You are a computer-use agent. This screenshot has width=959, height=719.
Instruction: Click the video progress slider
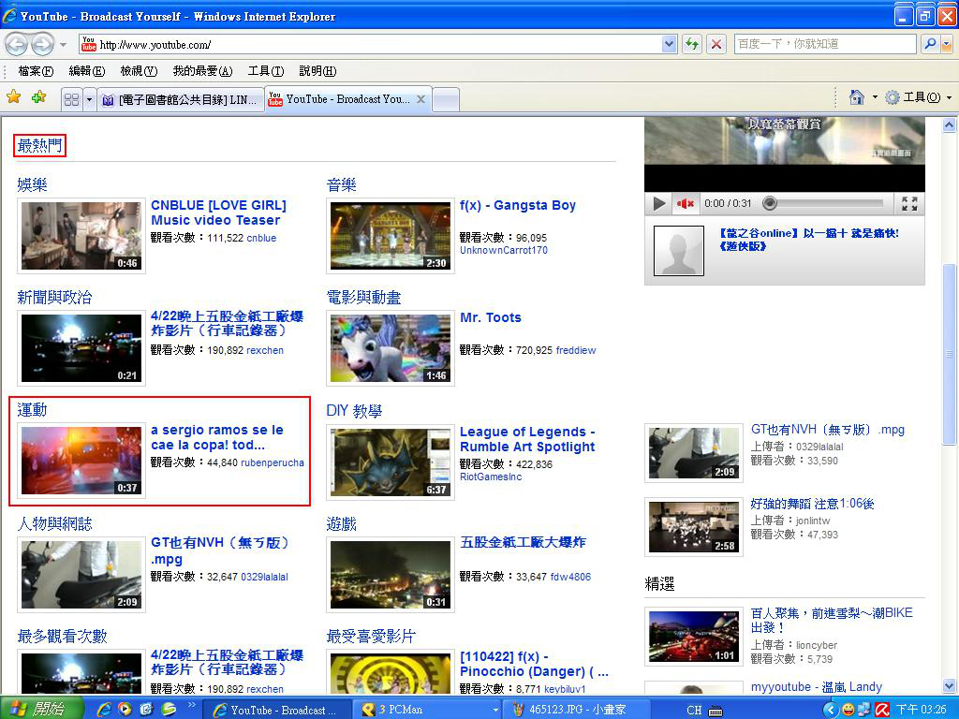click(770, 203)
